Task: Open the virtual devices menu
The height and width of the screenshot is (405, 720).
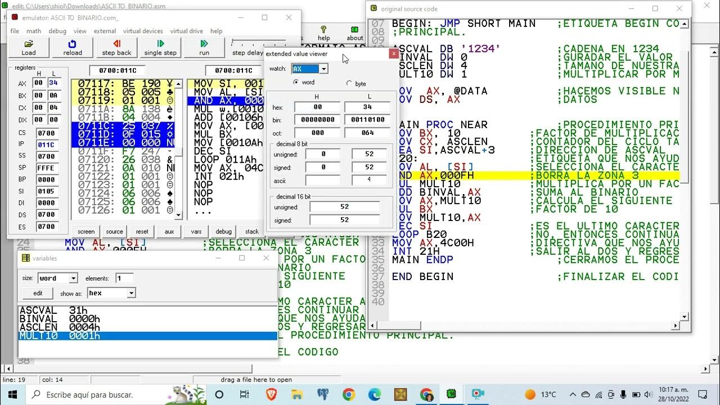Action: click(143, 31)
